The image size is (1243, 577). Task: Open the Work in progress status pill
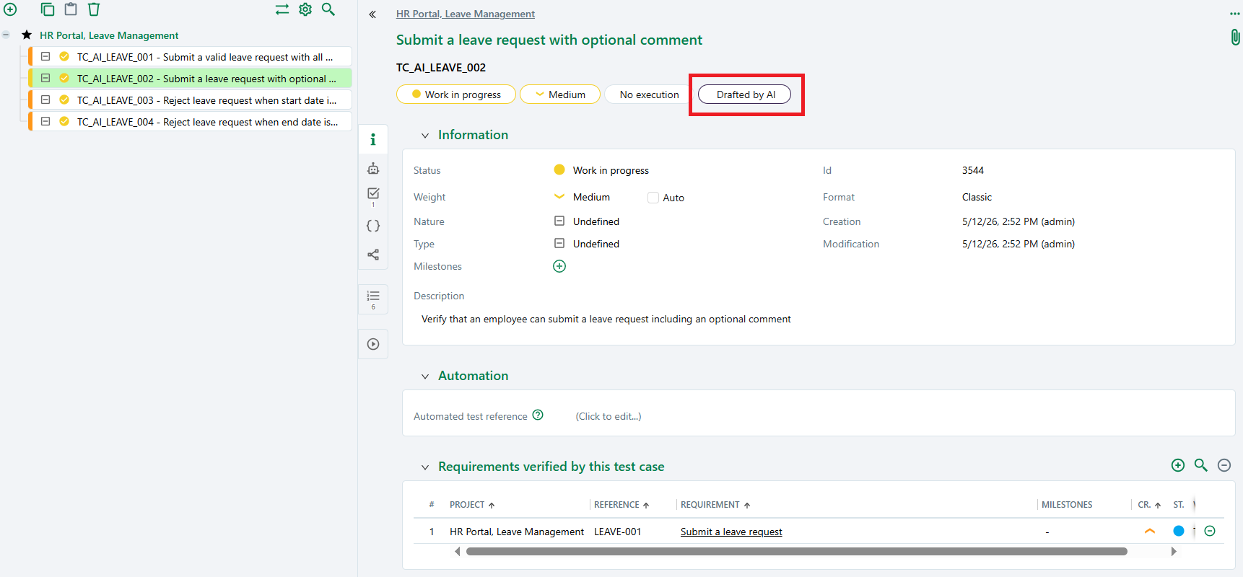pyautogui.click(x=456, y=94)
